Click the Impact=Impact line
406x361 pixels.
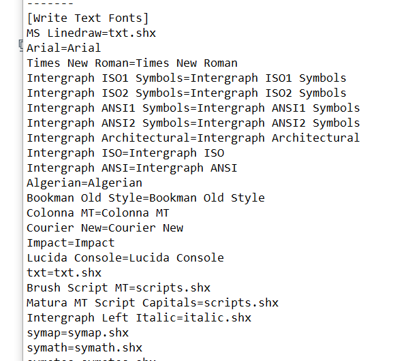tap(71, 243)
